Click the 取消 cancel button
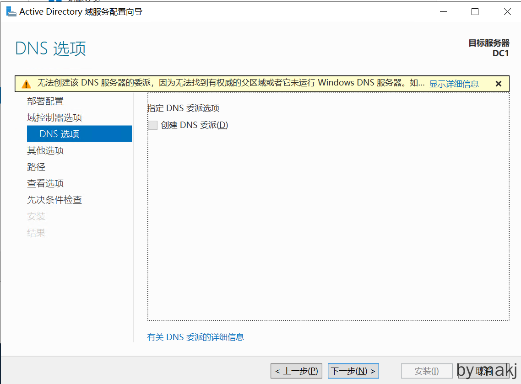The image size is (521, 384). (x=483, y=371)
